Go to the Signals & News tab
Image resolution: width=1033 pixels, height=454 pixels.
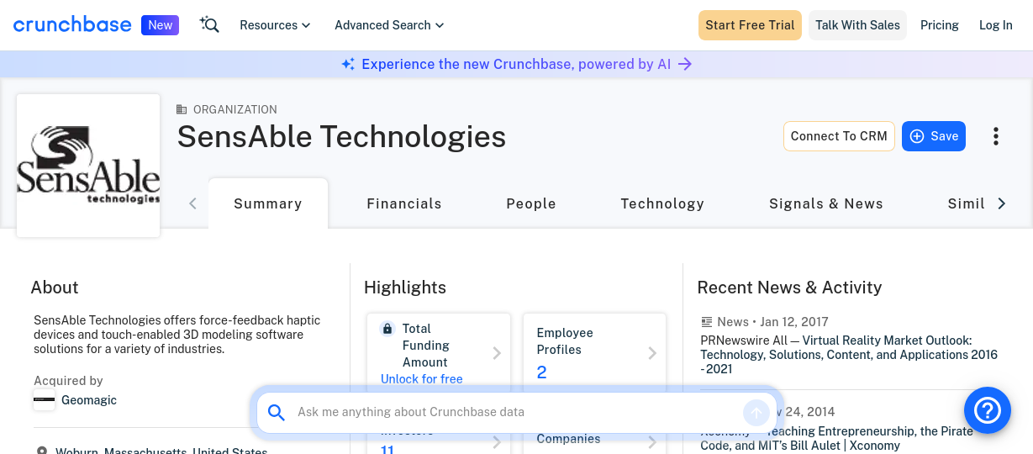point(826,203)
